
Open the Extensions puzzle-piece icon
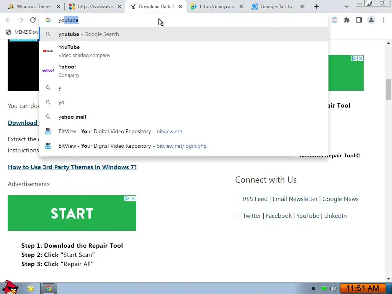tap(347, 20)
